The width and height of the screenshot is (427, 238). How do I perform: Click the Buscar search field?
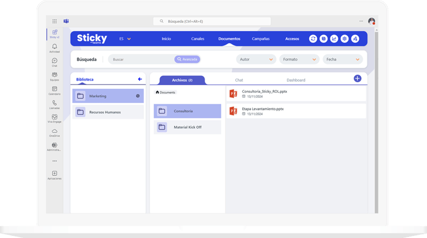click(141, 59)
